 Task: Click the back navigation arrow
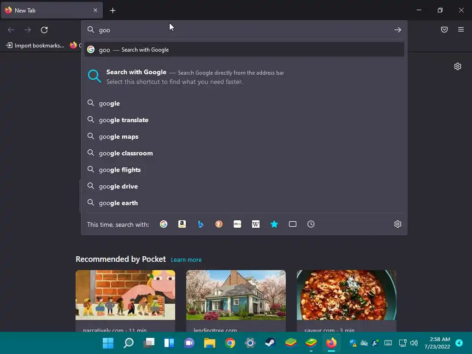pyautogui.click(x=11, y=30)
